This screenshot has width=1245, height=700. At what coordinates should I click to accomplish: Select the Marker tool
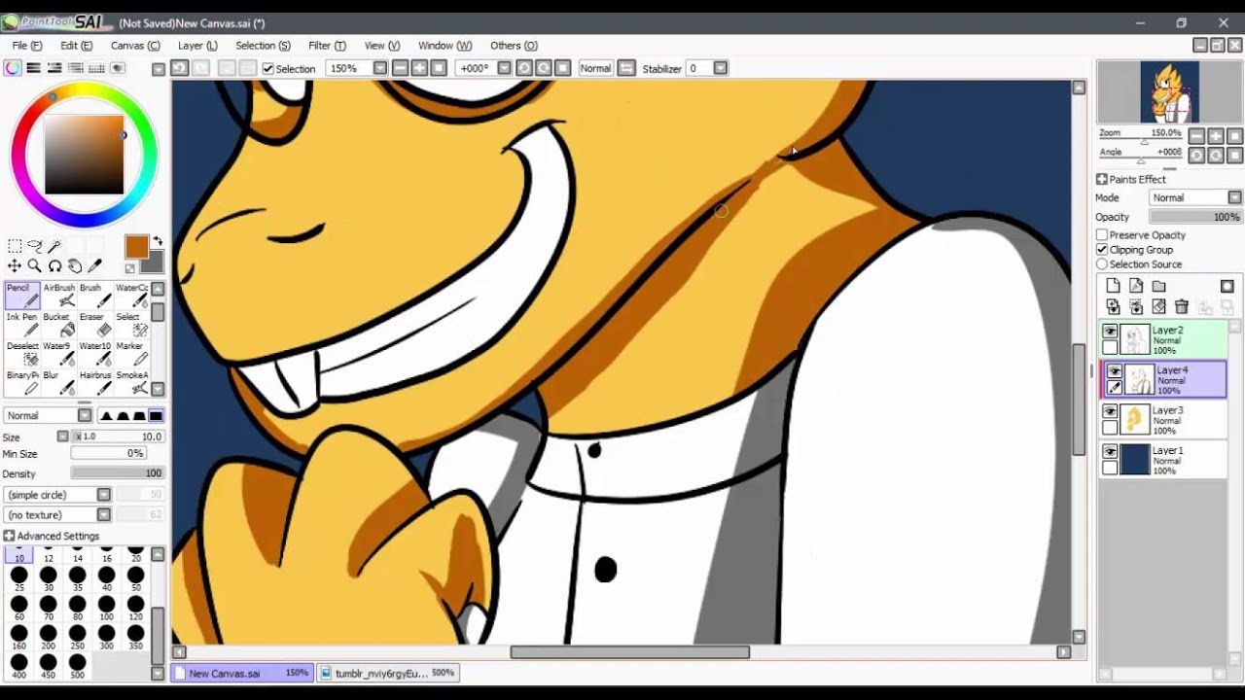[x=131, y=354]
